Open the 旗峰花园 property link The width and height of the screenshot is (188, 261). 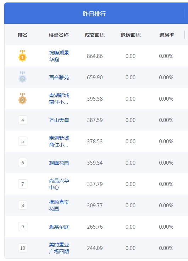tap(59, 163)
